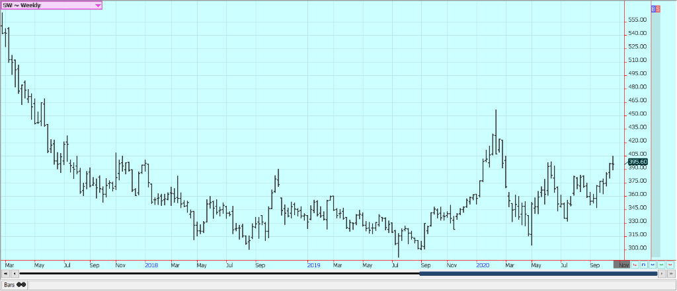Screen dimensions: 677x291
Task: Select the Bars tab
Action: [x=15, y=284]
